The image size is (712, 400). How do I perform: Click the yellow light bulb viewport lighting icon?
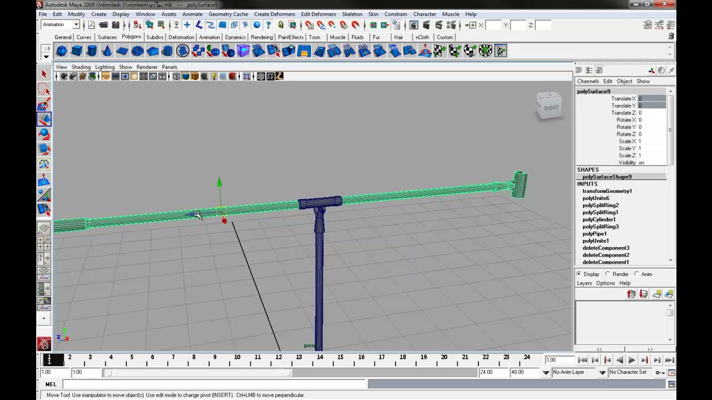coord(214,76)
